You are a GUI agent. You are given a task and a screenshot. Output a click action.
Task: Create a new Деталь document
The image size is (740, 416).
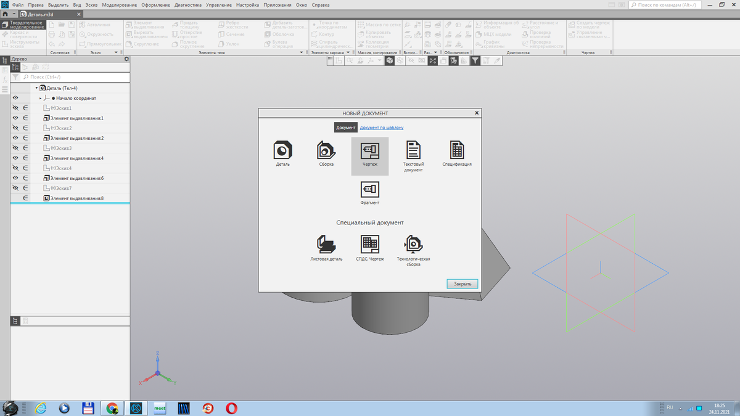(283, 154)
